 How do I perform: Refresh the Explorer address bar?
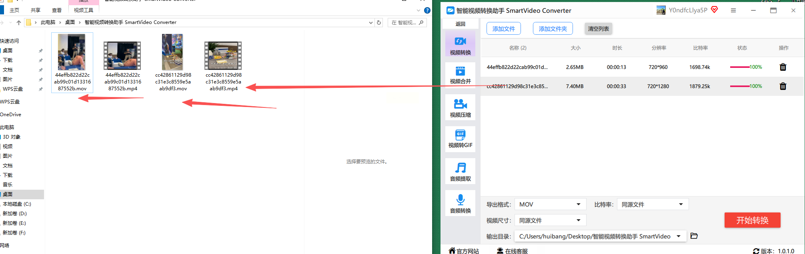tap(379, 22)
